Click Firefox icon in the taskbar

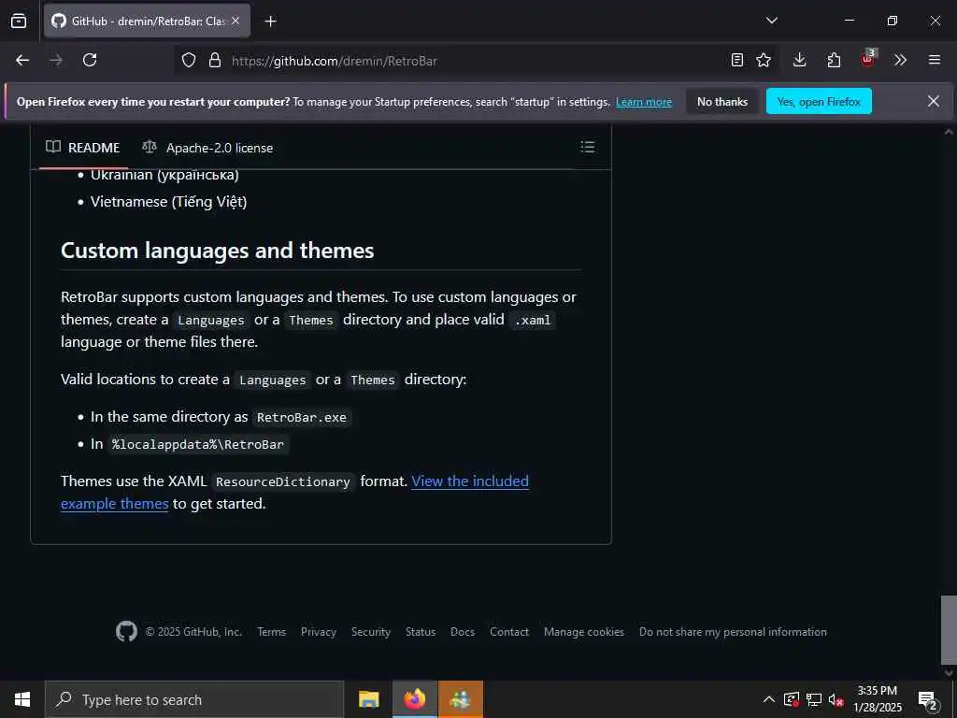(x=414, y=699)
